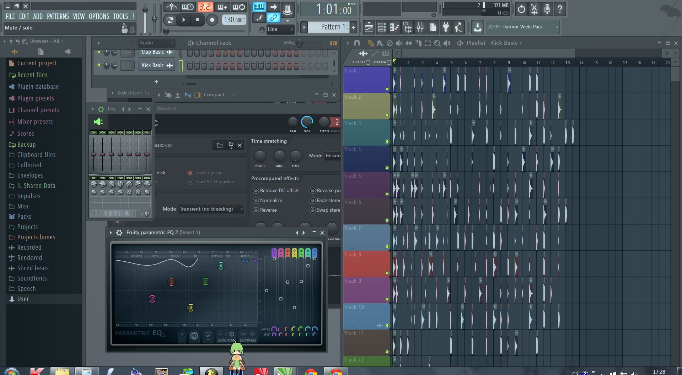The height and width of the screenshot is (375, 682).
Task: Open the audio editor scissors icon
Action: [x=534, y=9]
